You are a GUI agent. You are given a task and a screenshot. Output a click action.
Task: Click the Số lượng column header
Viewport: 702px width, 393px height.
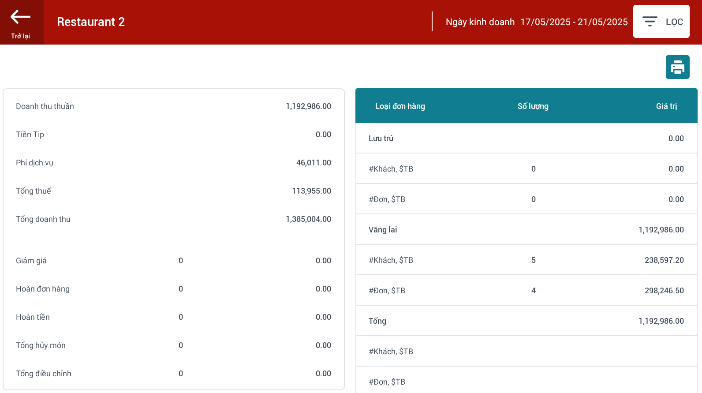533,106
